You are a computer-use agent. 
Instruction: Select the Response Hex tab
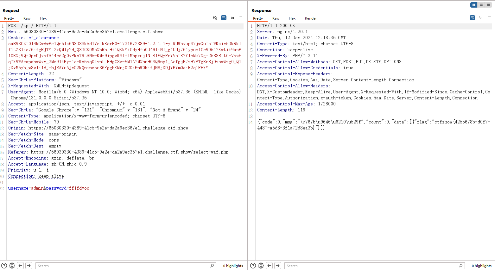(x=292, y=18)
